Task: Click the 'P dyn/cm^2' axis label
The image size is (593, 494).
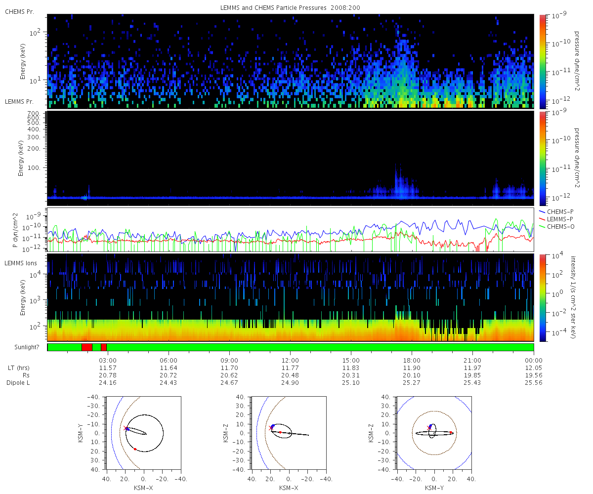Action: [14, 231]
